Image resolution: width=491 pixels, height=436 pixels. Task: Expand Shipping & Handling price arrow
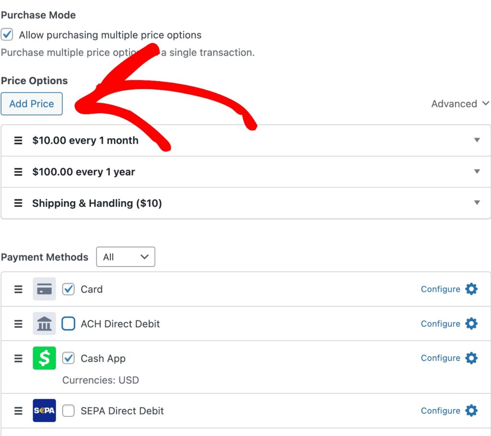pos(477,203)
